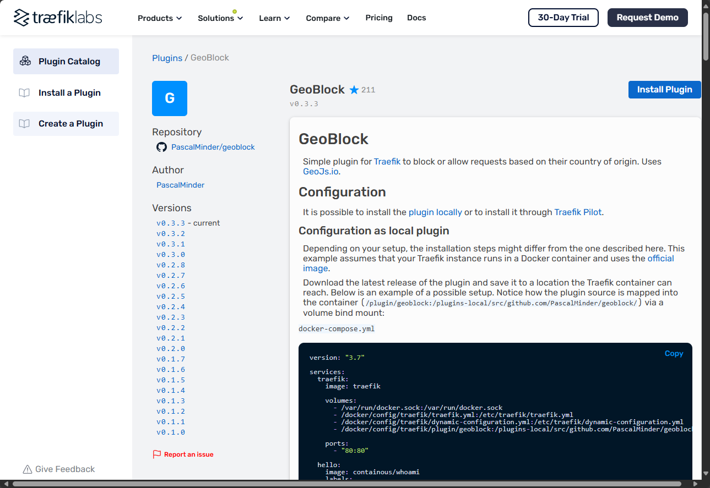Navigate to Plugins in the breadcrumb
Image resolution: width=710 pixels, height=488 pixels.
167,58
